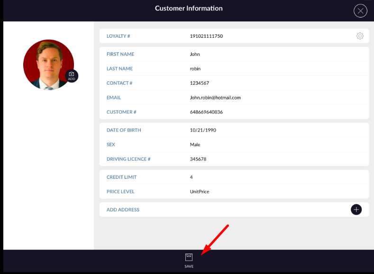Click the plus icon to add address

[356, 210]
